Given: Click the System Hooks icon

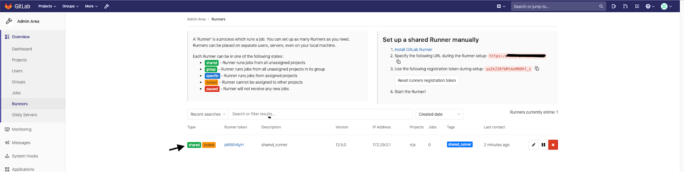Looking at the screenshot, I should (7, 156).
